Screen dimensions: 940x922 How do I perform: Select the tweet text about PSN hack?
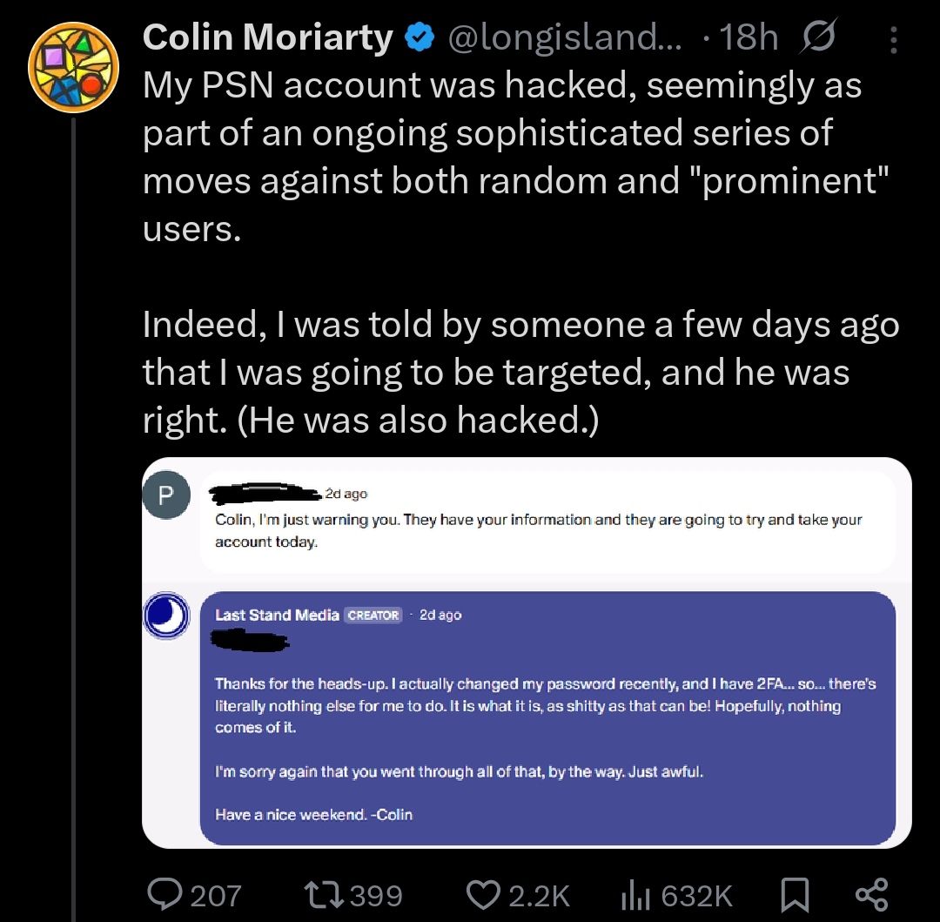[x=520, y=252]
